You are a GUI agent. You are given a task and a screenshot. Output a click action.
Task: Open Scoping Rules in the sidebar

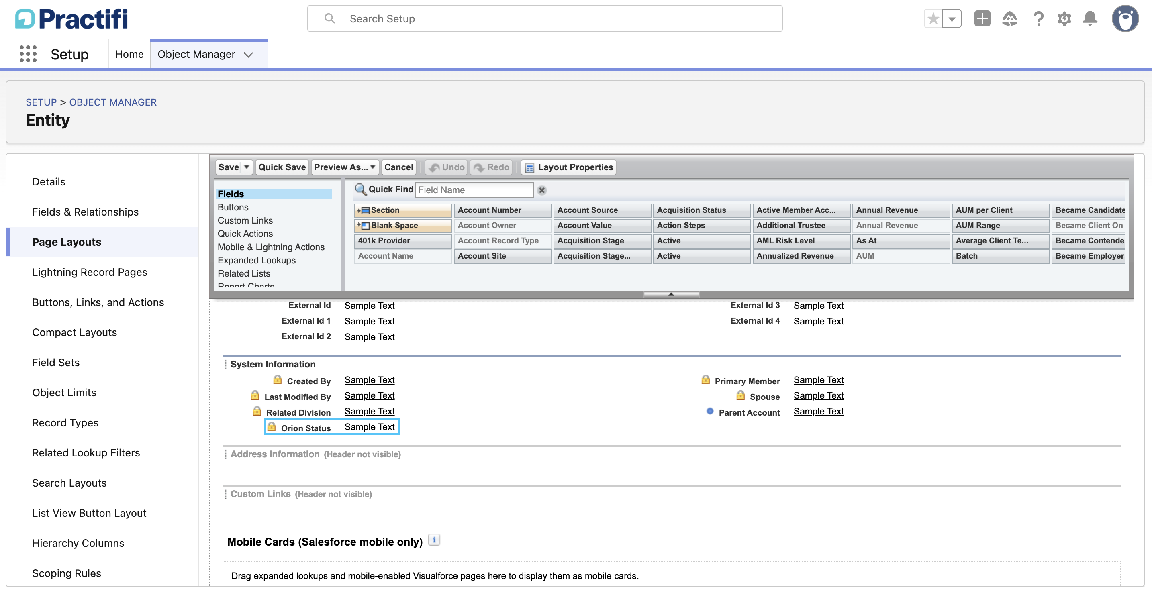click(67, 574)
